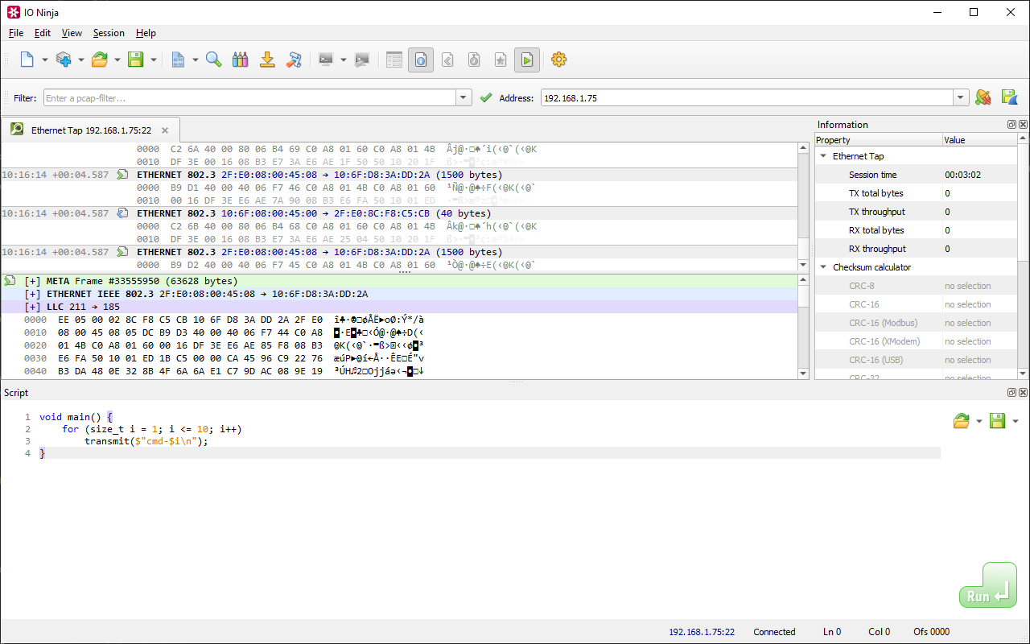Click the add layer plus icon
Screen dimensions: 1030x644
(64, 60)
